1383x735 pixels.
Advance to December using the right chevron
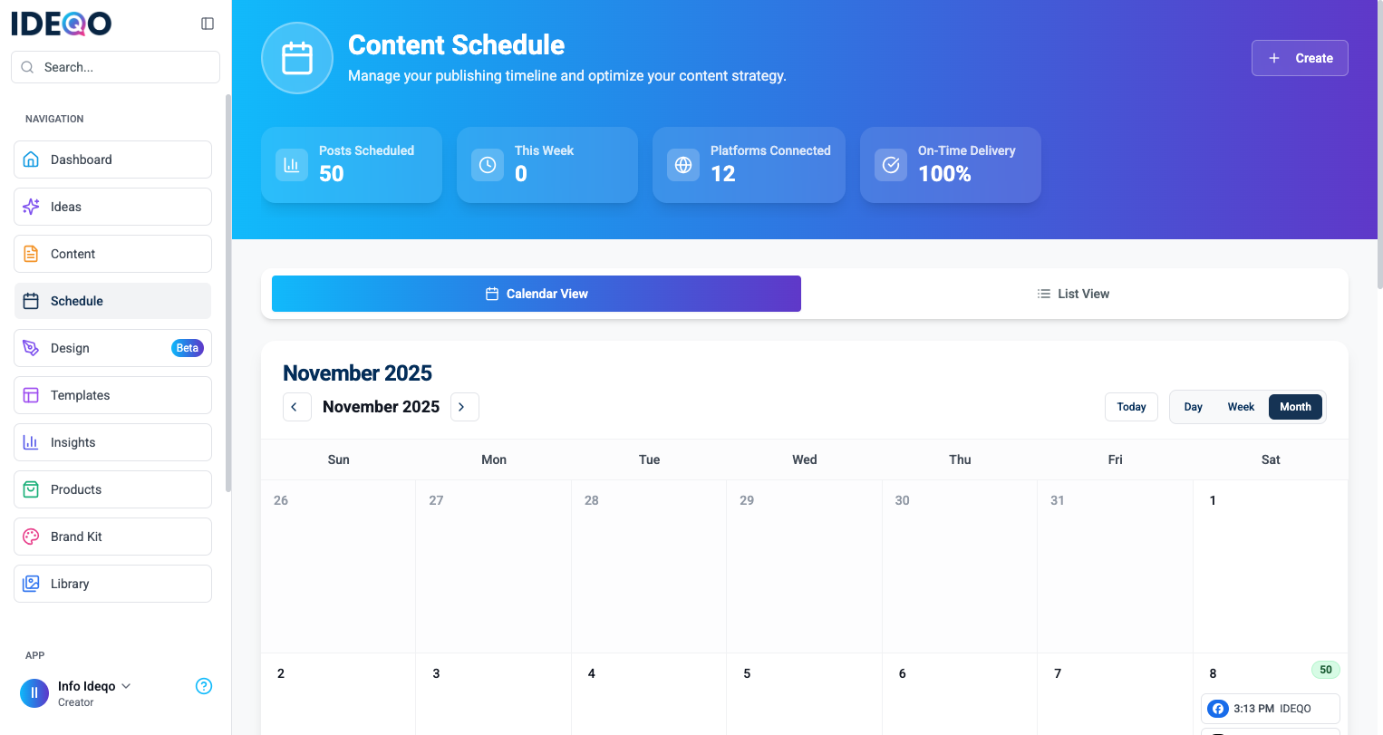click(x=464, y=407)
